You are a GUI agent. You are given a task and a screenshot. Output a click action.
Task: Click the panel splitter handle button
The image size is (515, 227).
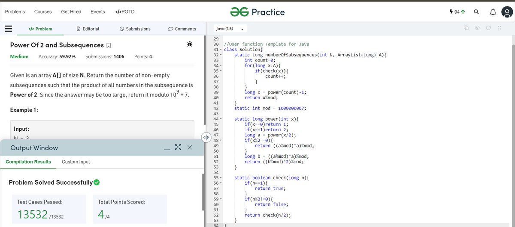click(x=206, y=137)
